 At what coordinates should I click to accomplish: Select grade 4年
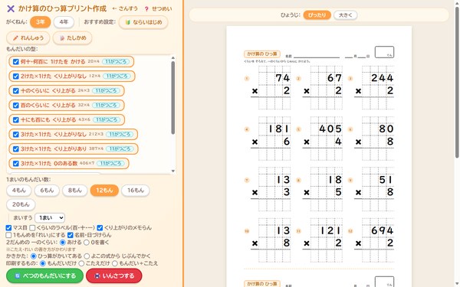[x=64, y=22]
